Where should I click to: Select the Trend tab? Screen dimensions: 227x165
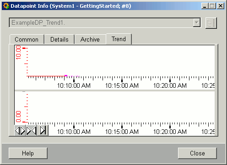tap(119, 39)
